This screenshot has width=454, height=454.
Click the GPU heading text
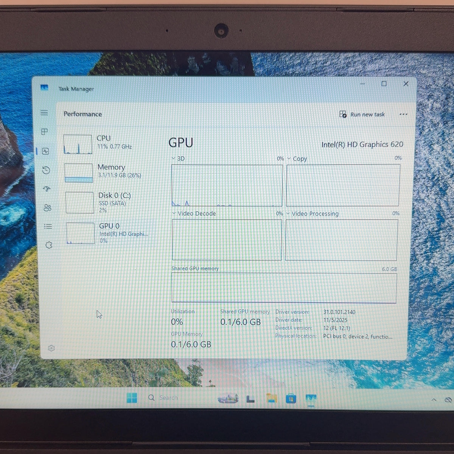tap(181, 143)
